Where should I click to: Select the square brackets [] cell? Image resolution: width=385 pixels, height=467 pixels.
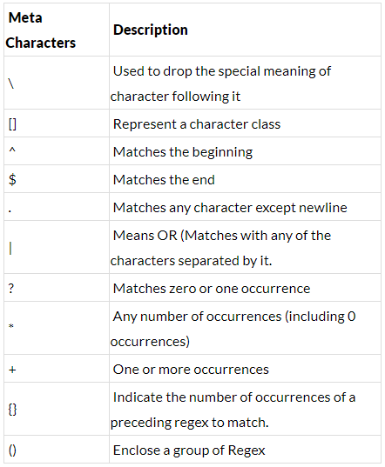tap(57, 123)
